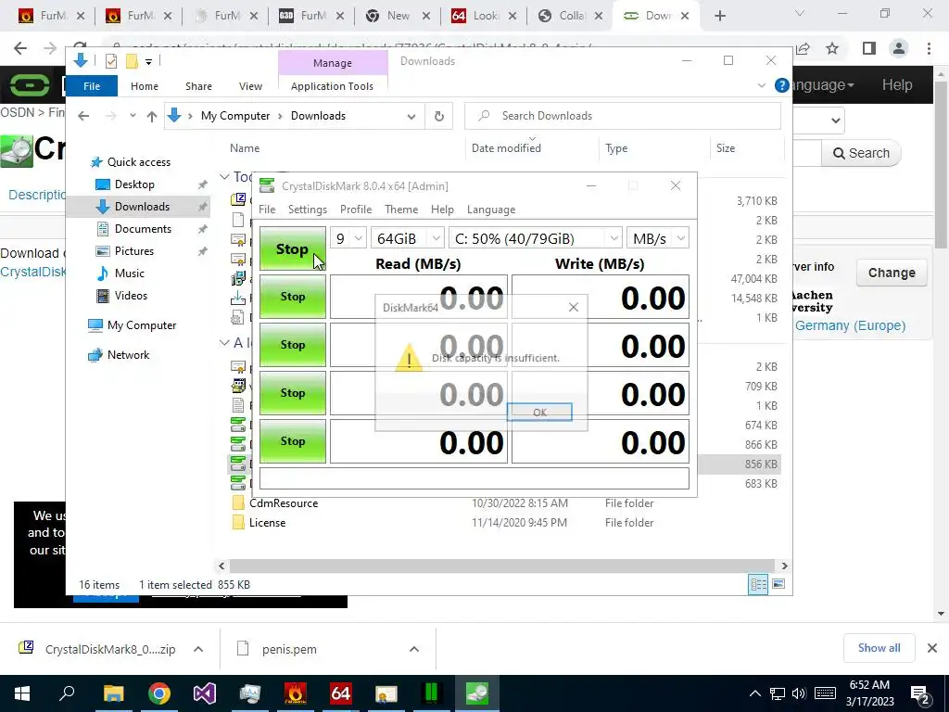Open the C: 50% drive selector dropdown
The width and height of the screenshot is (949, 712).
click(x=536, y=238)
